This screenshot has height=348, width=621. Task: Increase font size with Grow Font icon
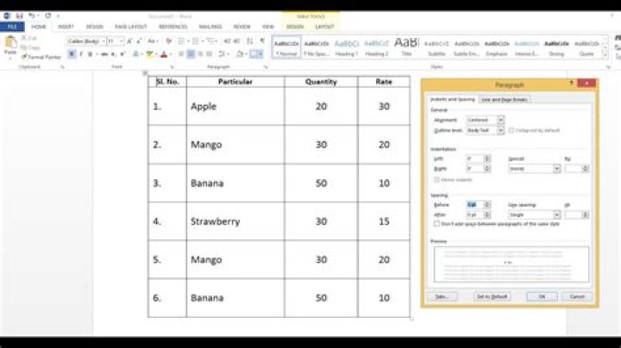129,41
